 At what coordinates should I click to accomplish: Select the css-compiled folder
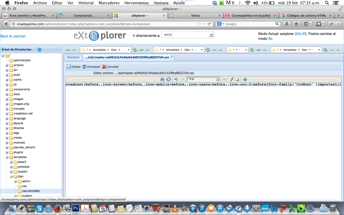click(x=31, y=191)
